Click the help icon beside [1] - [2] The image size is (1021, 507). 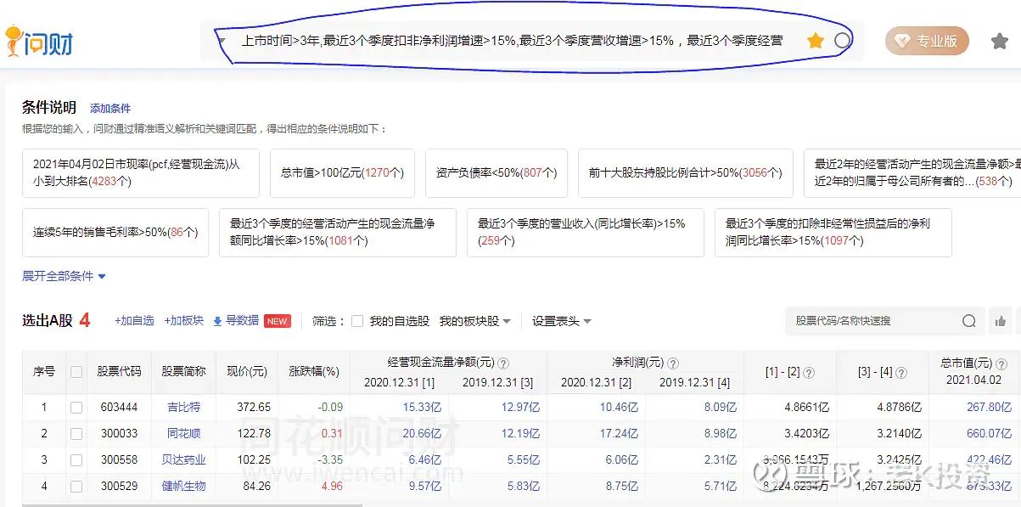(x=808, y=373)
